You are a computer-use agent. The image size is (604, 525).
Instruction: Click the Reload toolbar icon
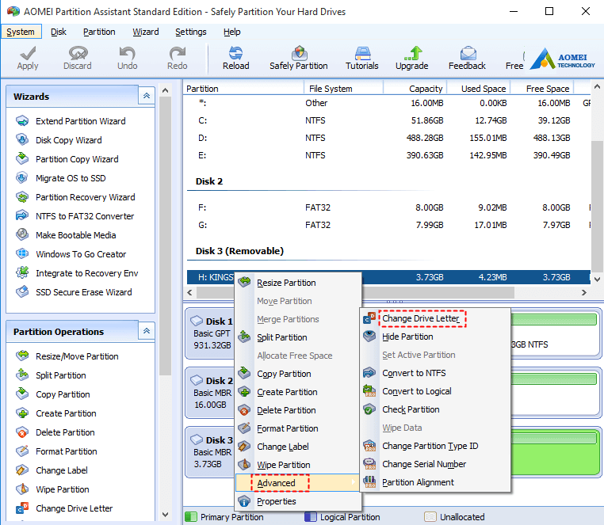tap(235, 53)
